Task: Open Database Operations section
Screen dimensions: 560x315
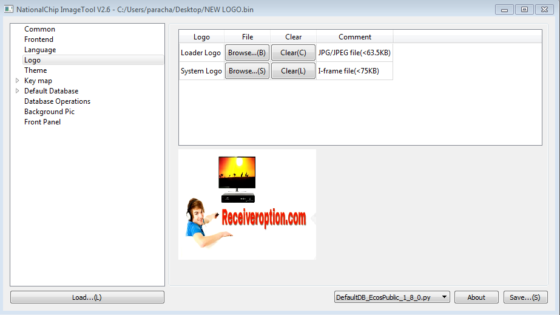Action: pyautogui.click(x=57, y=101)
